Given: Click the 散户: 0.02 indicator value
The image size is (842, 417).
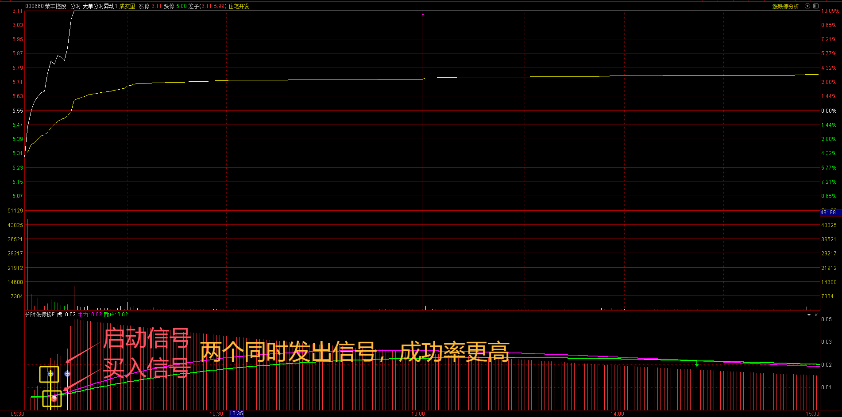Looking at the screenshot, I should click(116, 315).
